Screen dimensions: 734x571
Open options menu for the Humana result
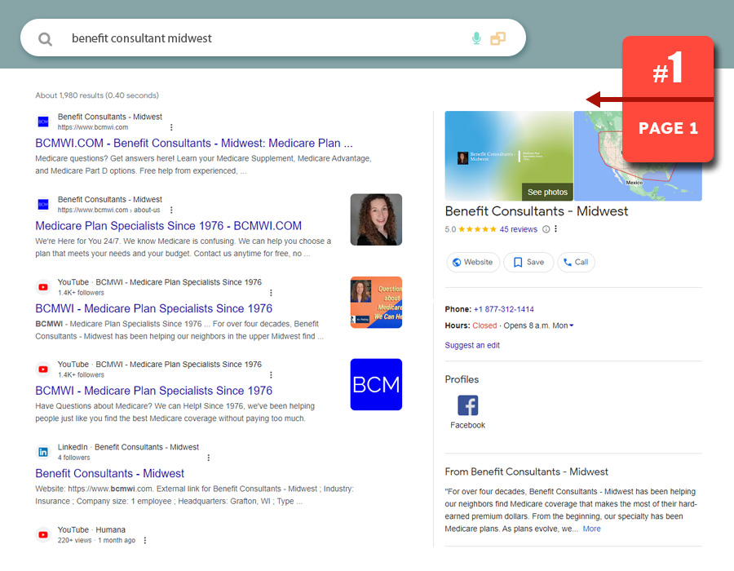tap(144, 540)
